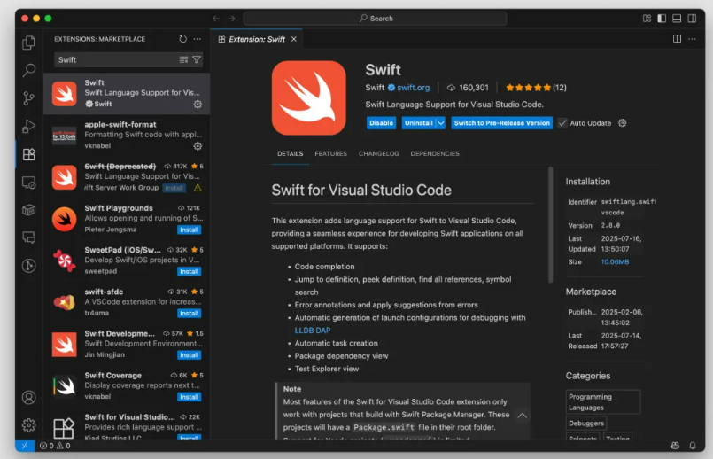
Task: Go back with the navigation arrow
Action: [216, 19]
